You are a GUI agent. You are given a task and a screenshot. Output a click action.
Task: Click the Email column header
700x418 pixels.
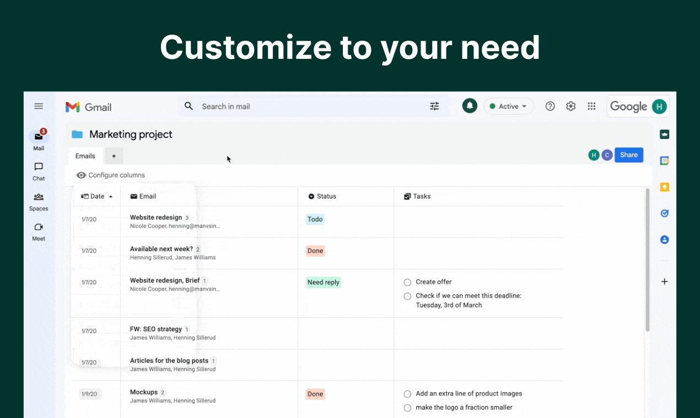pyautogui.click(x=143, y=196)
